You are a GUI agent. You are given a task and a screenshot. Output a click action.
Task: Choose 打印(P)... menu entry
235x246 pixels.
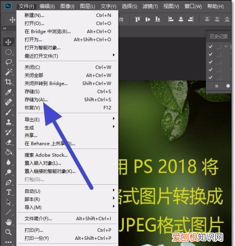pyautogui.click(x=68, y=230)
